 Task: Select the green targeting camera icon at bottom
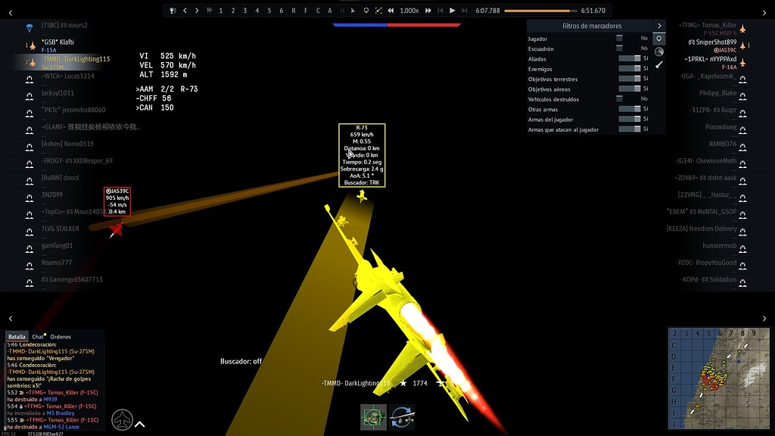pos(372,416)
